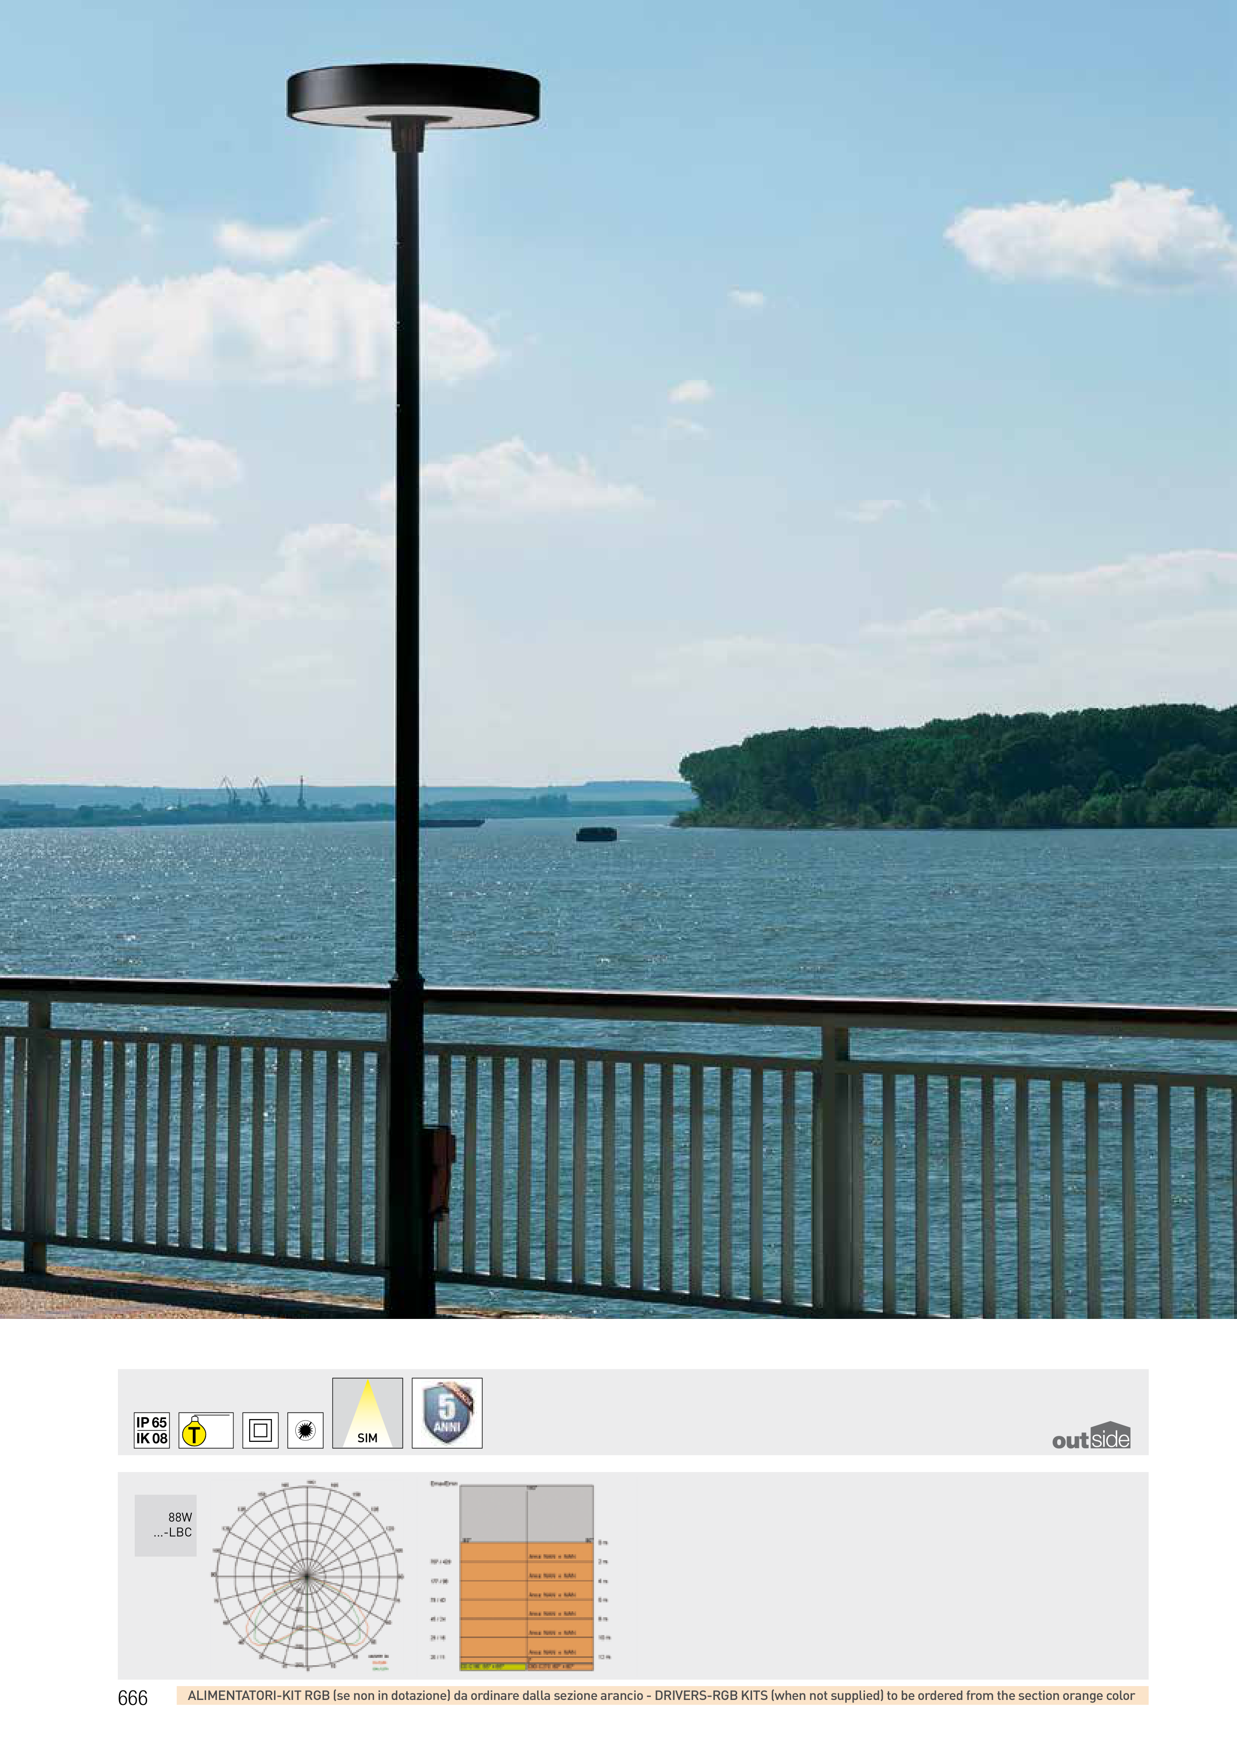Click the 88W ...-LBC label box
The height and width of the screenshot is (1750, 1237).
166,1525
